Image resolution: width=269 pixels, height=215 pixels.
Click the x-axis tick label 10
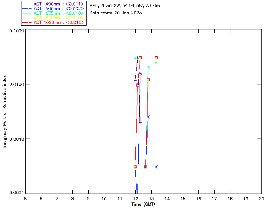click(x=104, y=199)
